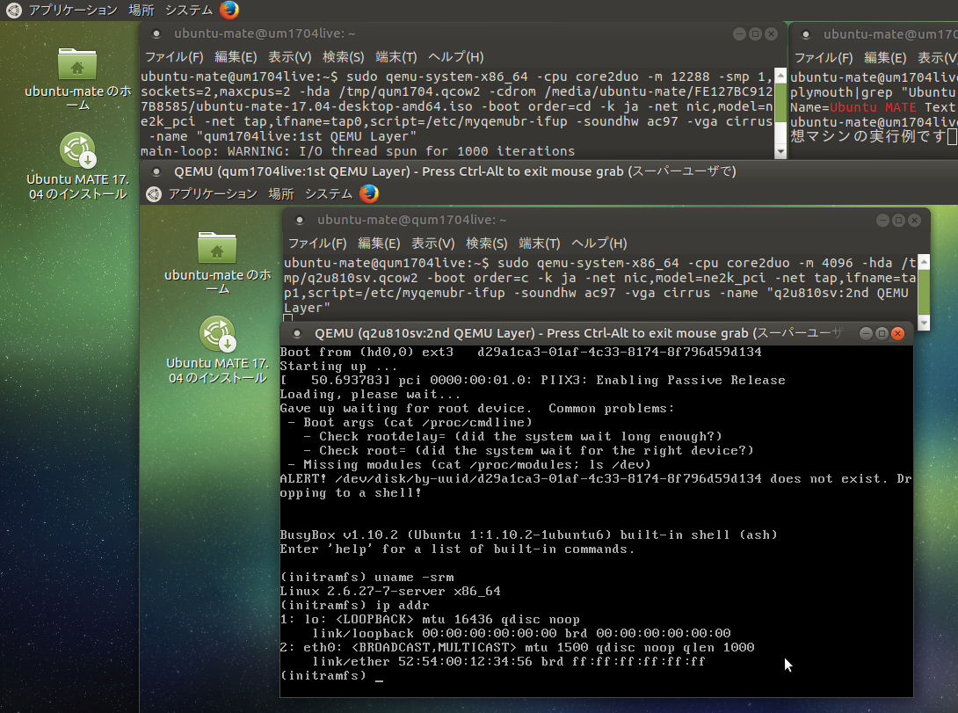Open ファイル(F) menu in right-side terminal
Image resolution: width=958 pixels, height=713 pixels.
coord(824,57)
